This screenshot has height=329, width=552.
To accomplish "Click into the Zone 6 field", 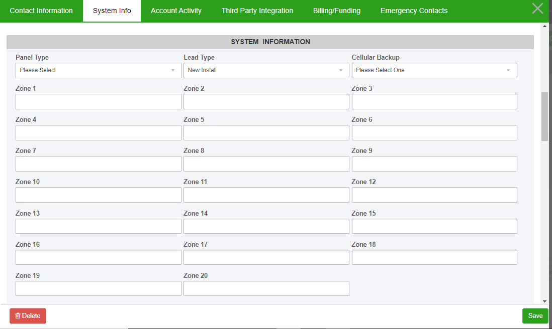I will tap(434, 133).
